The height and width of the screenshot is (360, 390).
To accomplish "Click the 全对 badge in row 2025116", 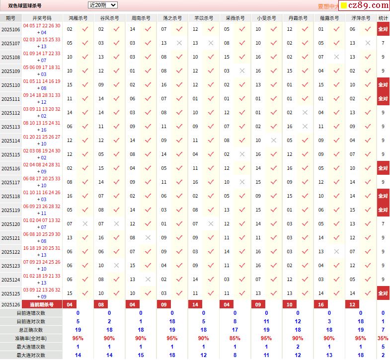I will pyautogui.click(x=383, y=168).
